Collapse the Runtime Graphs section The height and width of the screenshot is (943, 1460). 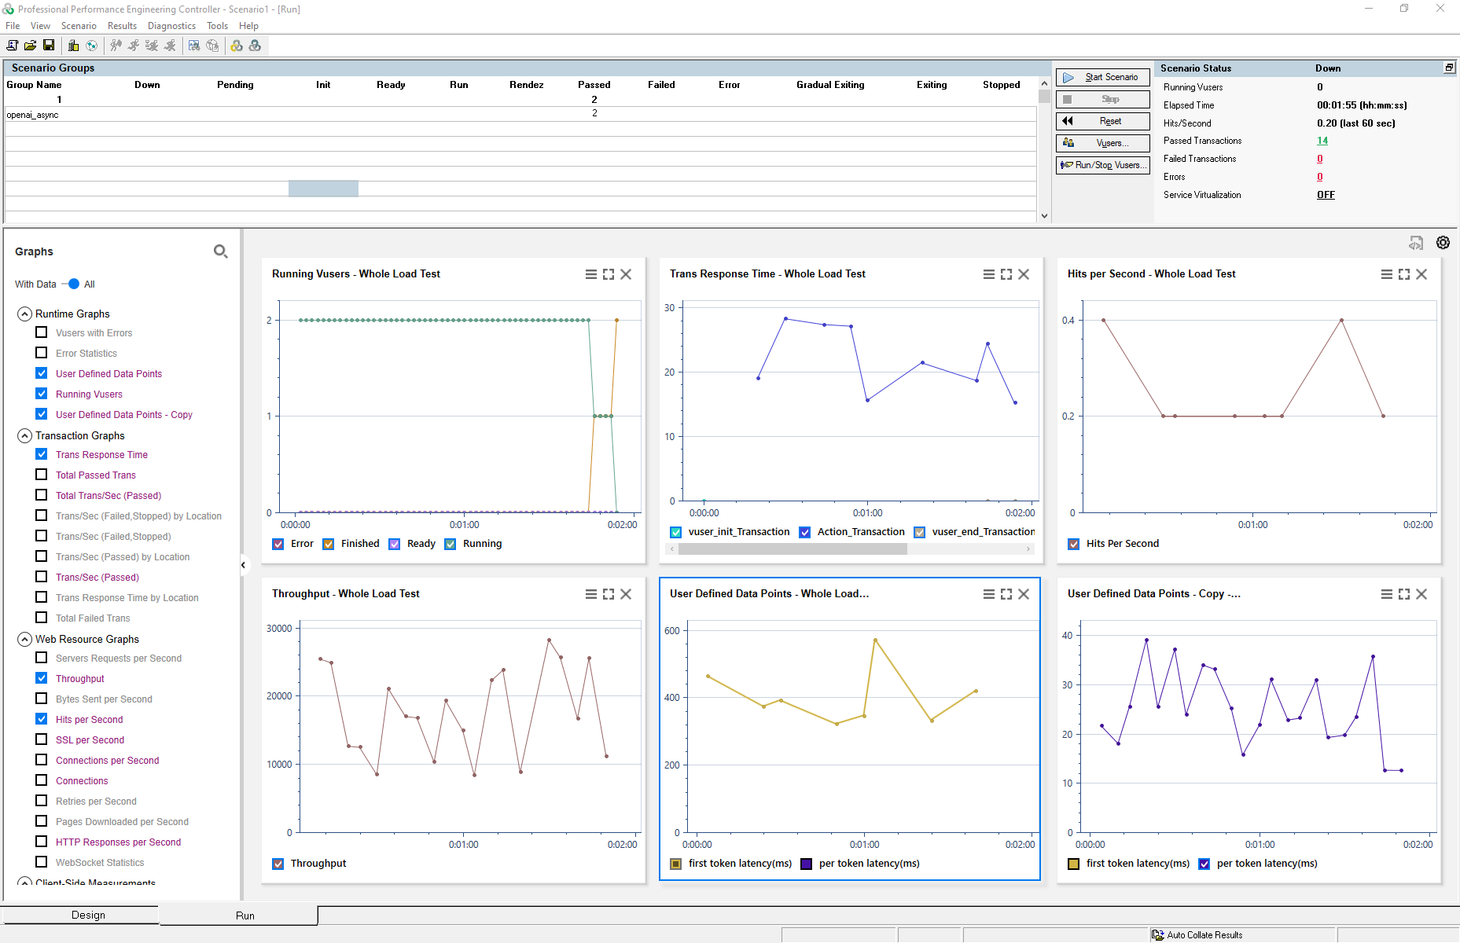tap(24, 314)
